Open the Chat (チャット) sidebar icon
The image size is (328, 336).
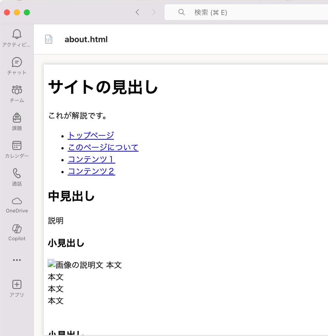pos(17,62)
